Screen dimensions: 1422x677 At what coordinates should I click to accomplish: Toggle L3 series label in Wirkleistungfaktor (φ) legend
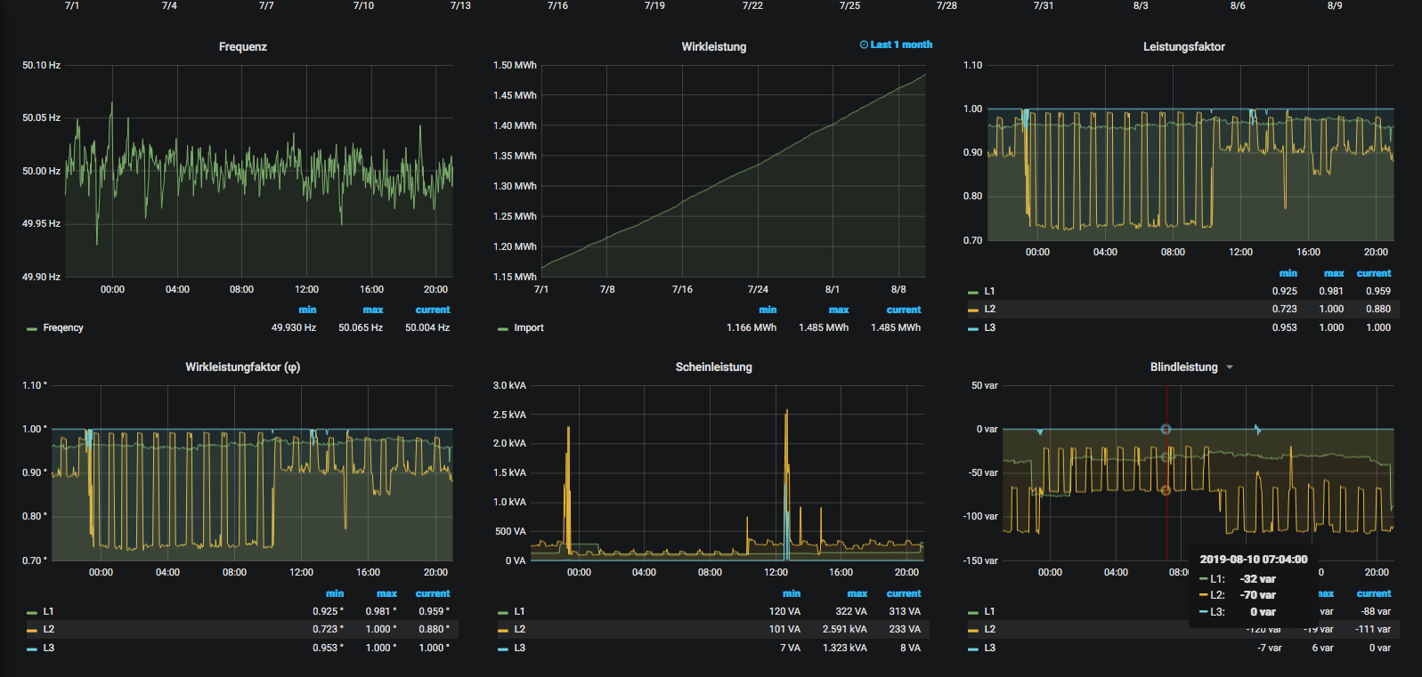[x=49, y=649]
